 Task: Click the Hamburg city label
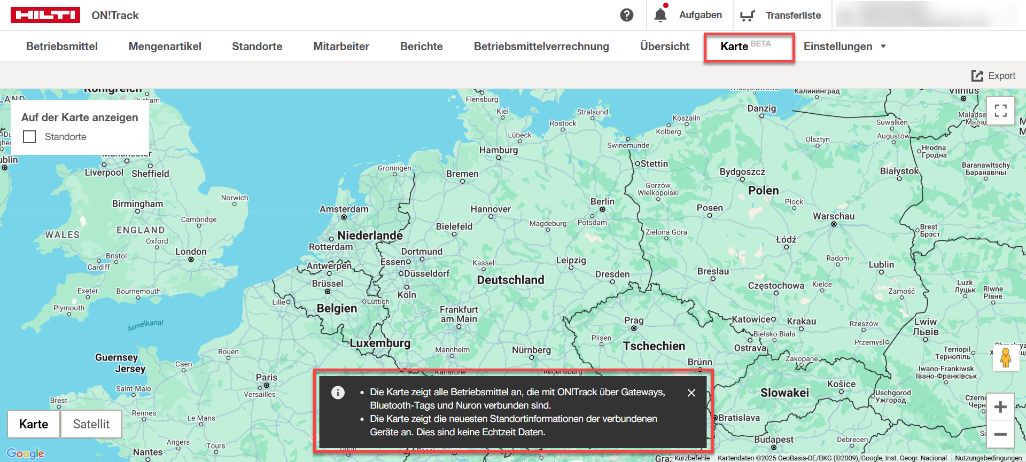coord(499,150)
